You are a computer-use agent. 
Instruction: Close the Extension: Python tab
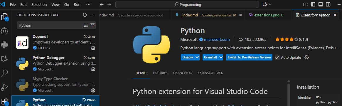(335, 15)
